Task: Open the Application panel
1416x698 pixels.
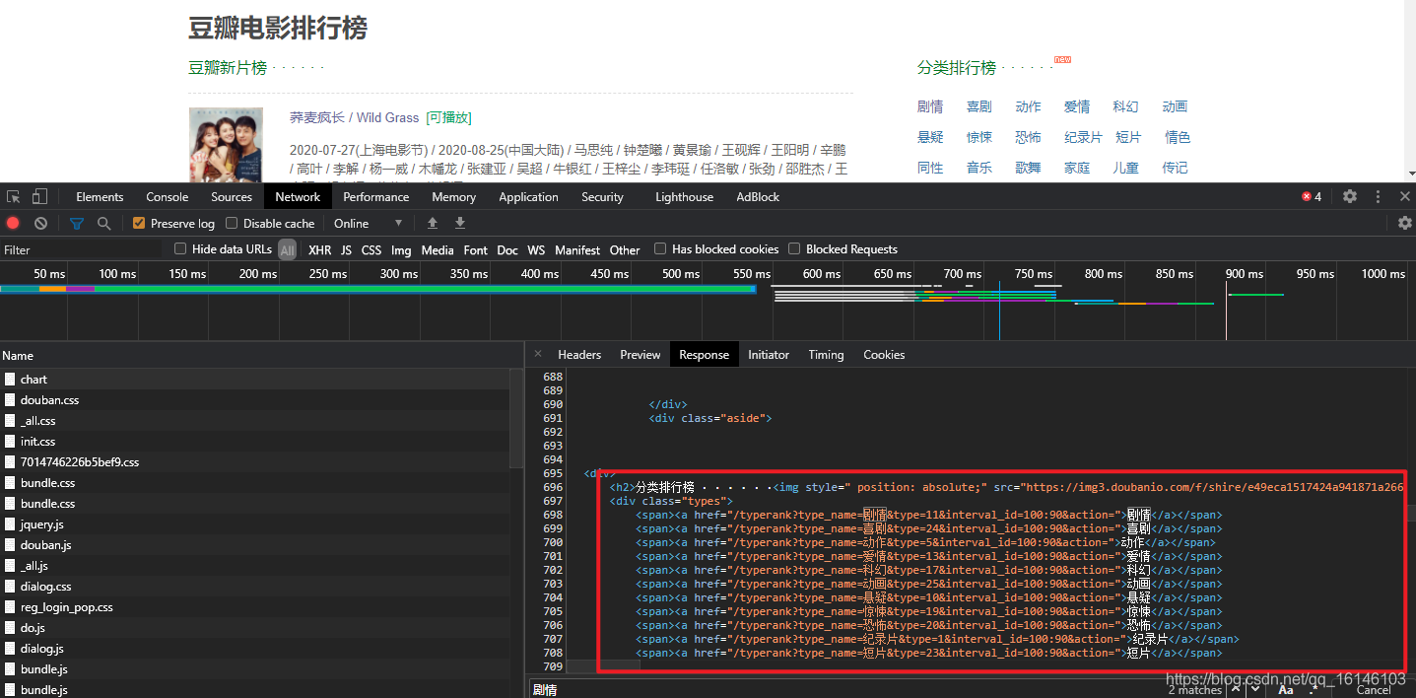Action: coord(528,196)
